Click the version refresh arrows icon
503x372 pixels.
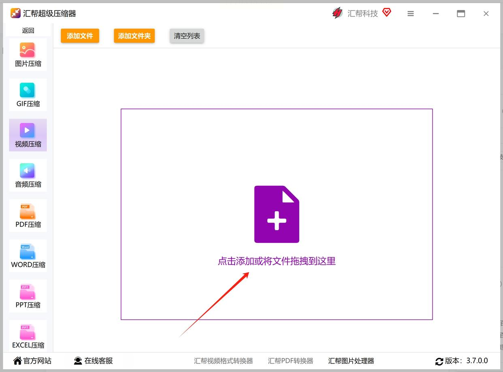439,361
